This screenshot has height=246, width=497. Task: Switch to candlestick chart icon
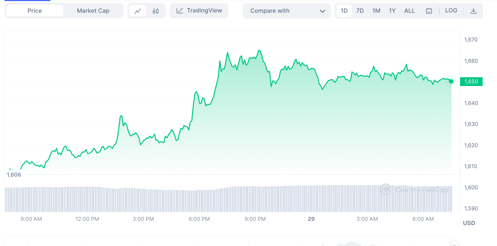coord(156,11)
